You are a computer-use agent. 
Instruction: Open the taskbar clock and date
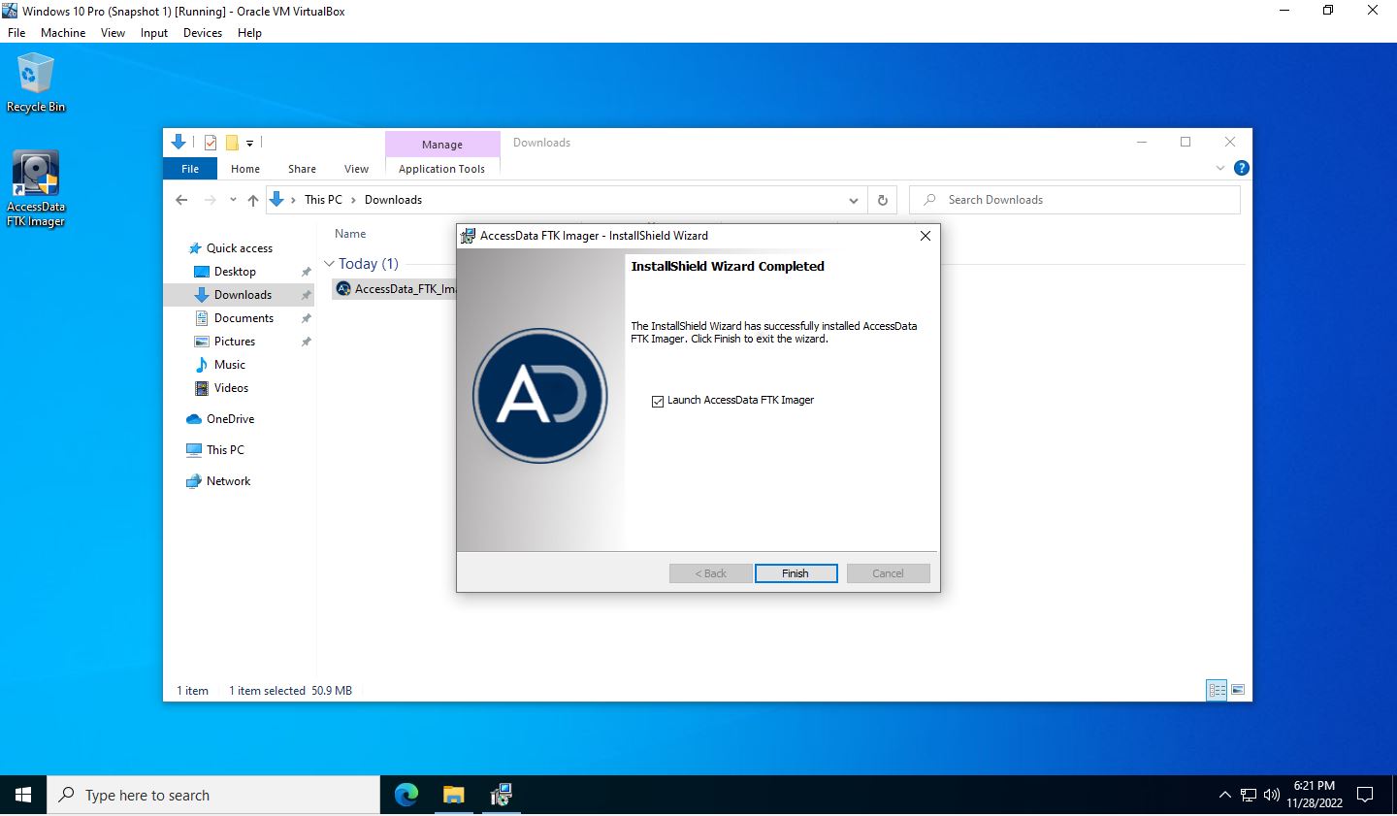[1315, 795]
